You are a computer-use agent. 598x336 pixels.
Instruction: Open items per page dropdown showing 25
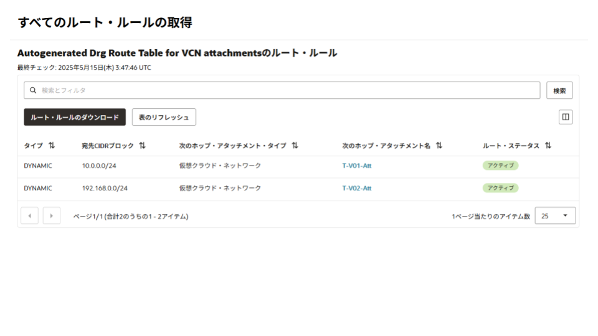tap(555, 216)
